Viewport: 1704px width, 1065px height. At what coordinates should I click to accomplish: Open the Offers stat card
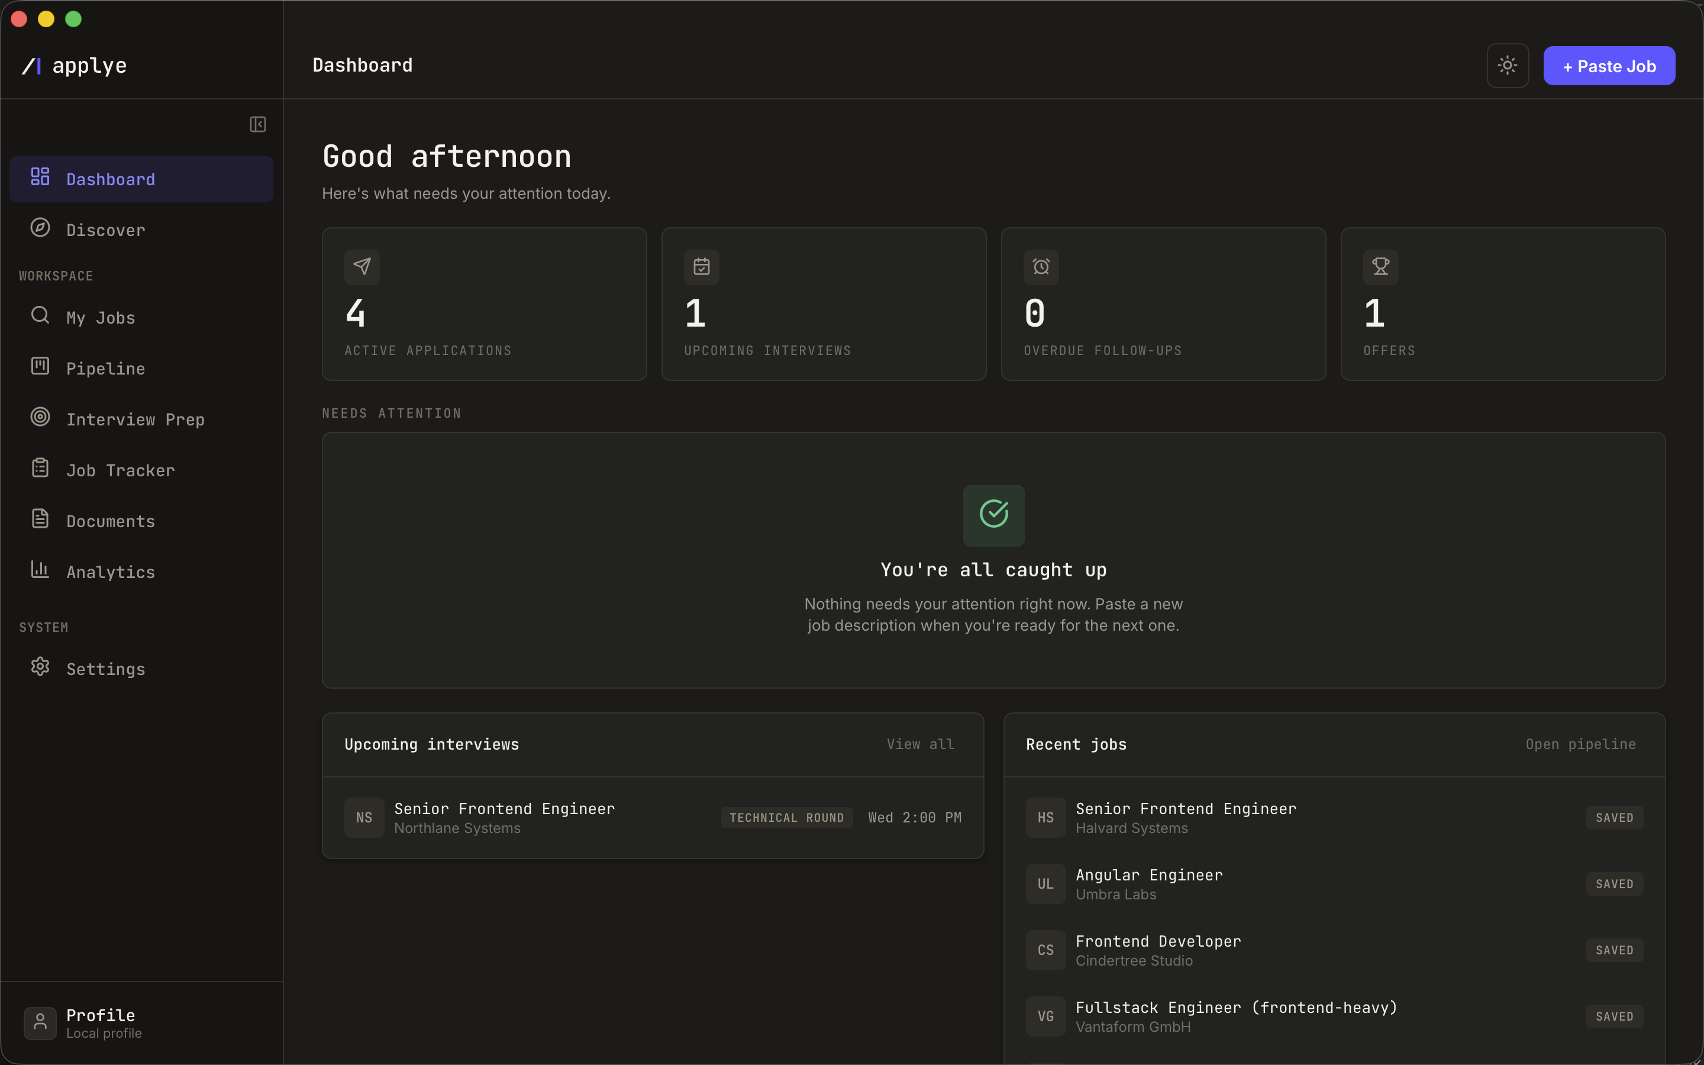(x=1503, y=304)
